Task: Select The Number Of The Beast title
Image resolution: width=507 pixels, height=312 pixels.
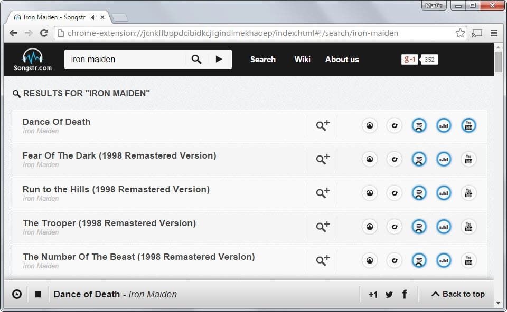Action: pyautogui.click(x=139, y=257)
